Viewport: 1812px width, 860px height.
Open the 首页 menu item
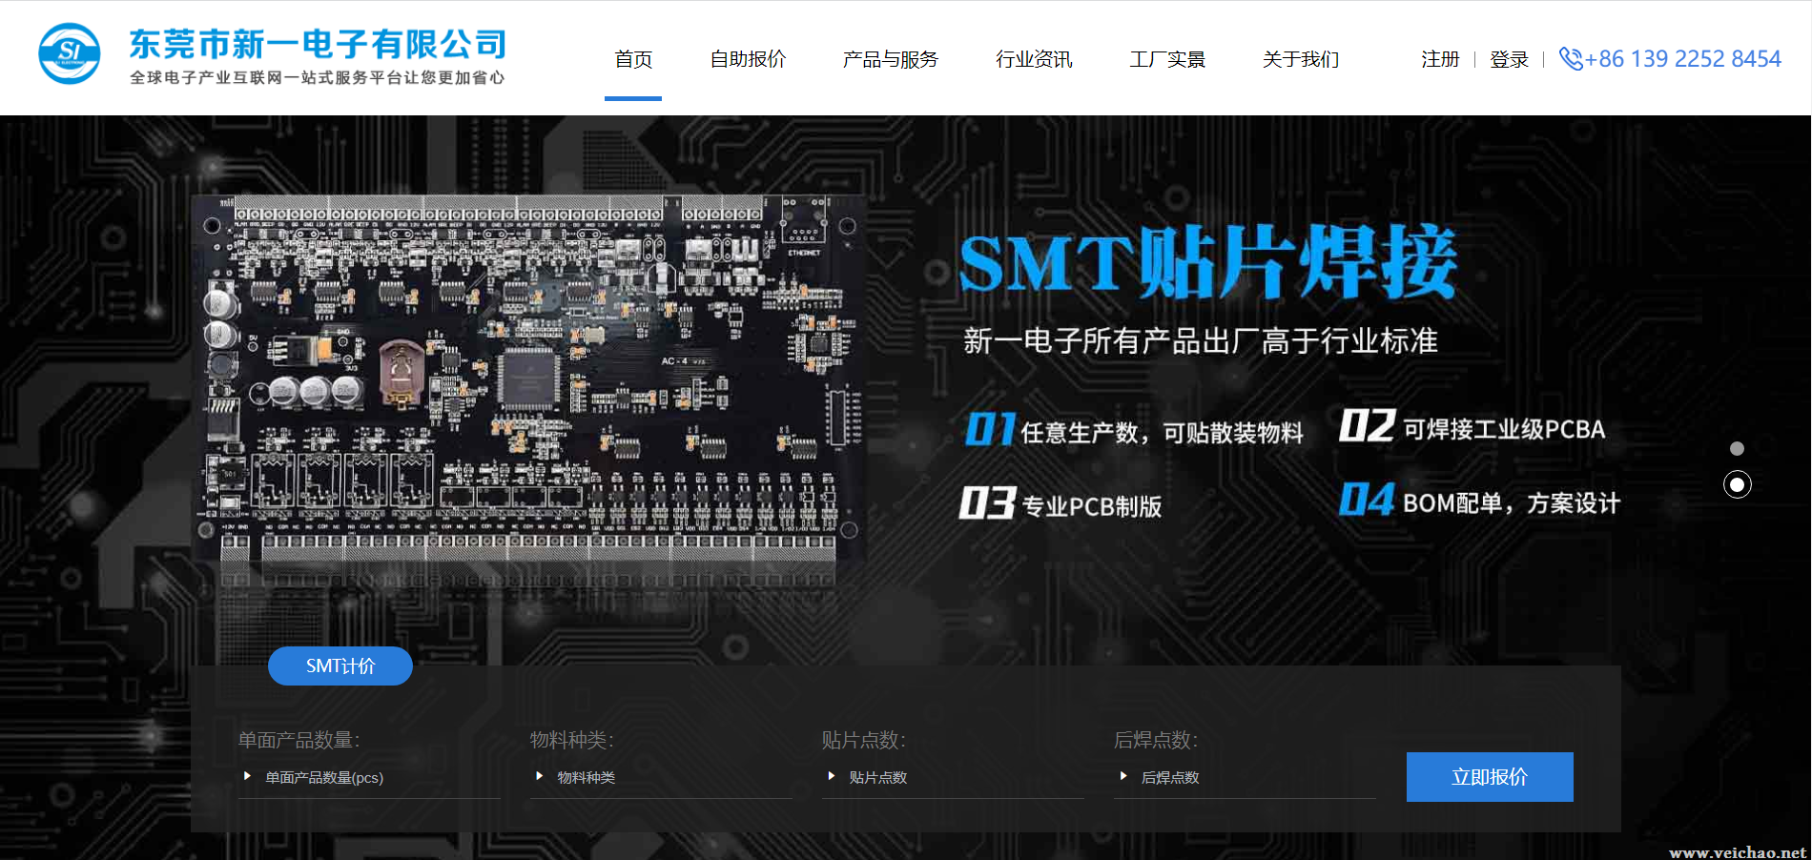tap(633, 59)
